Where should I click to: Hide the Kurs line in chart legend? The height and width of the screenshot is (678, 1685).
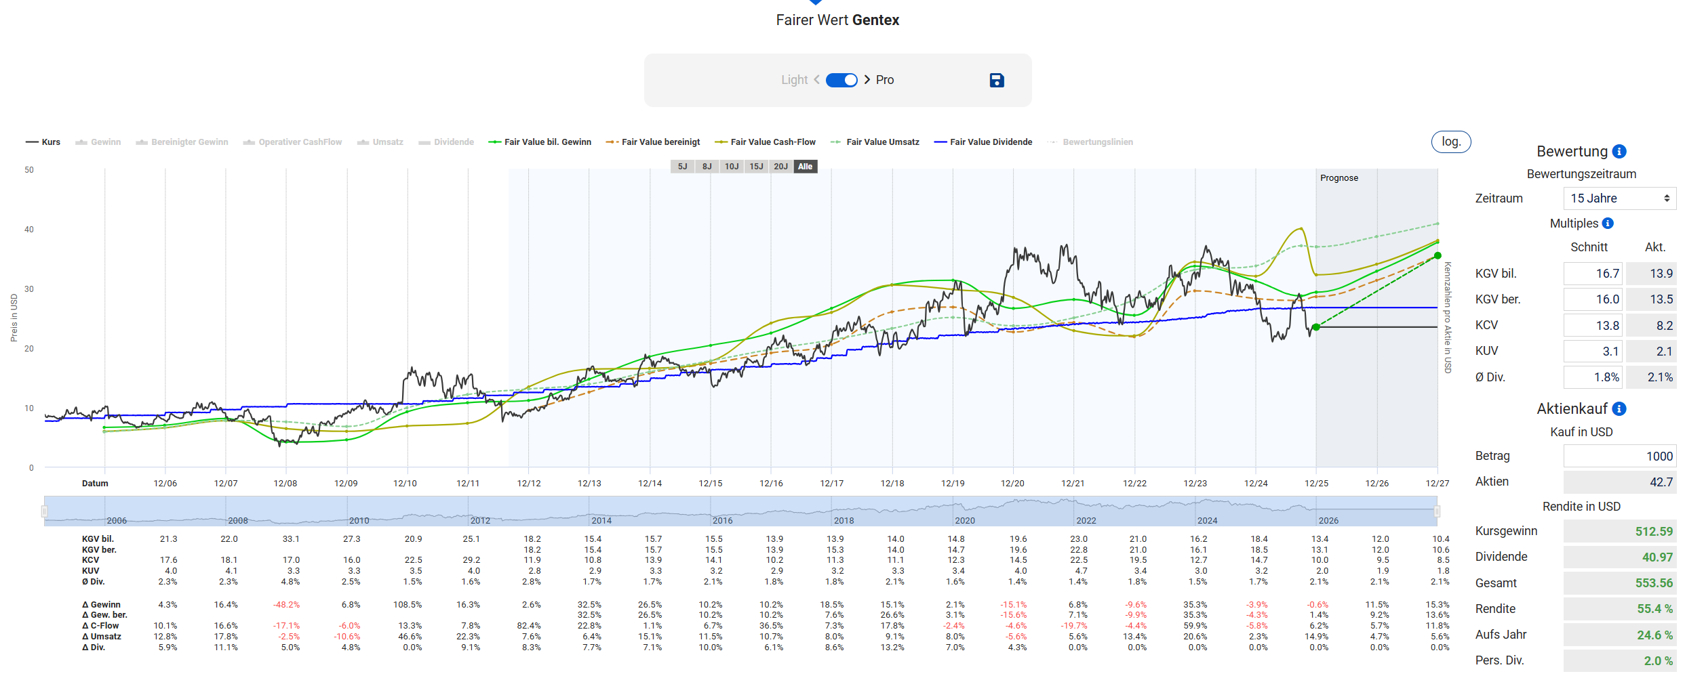click(43, 142)
